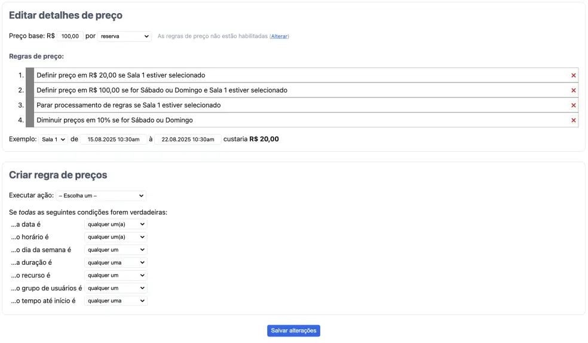
Task: Delete rule 1 with the red X
Action: (574, 75)
